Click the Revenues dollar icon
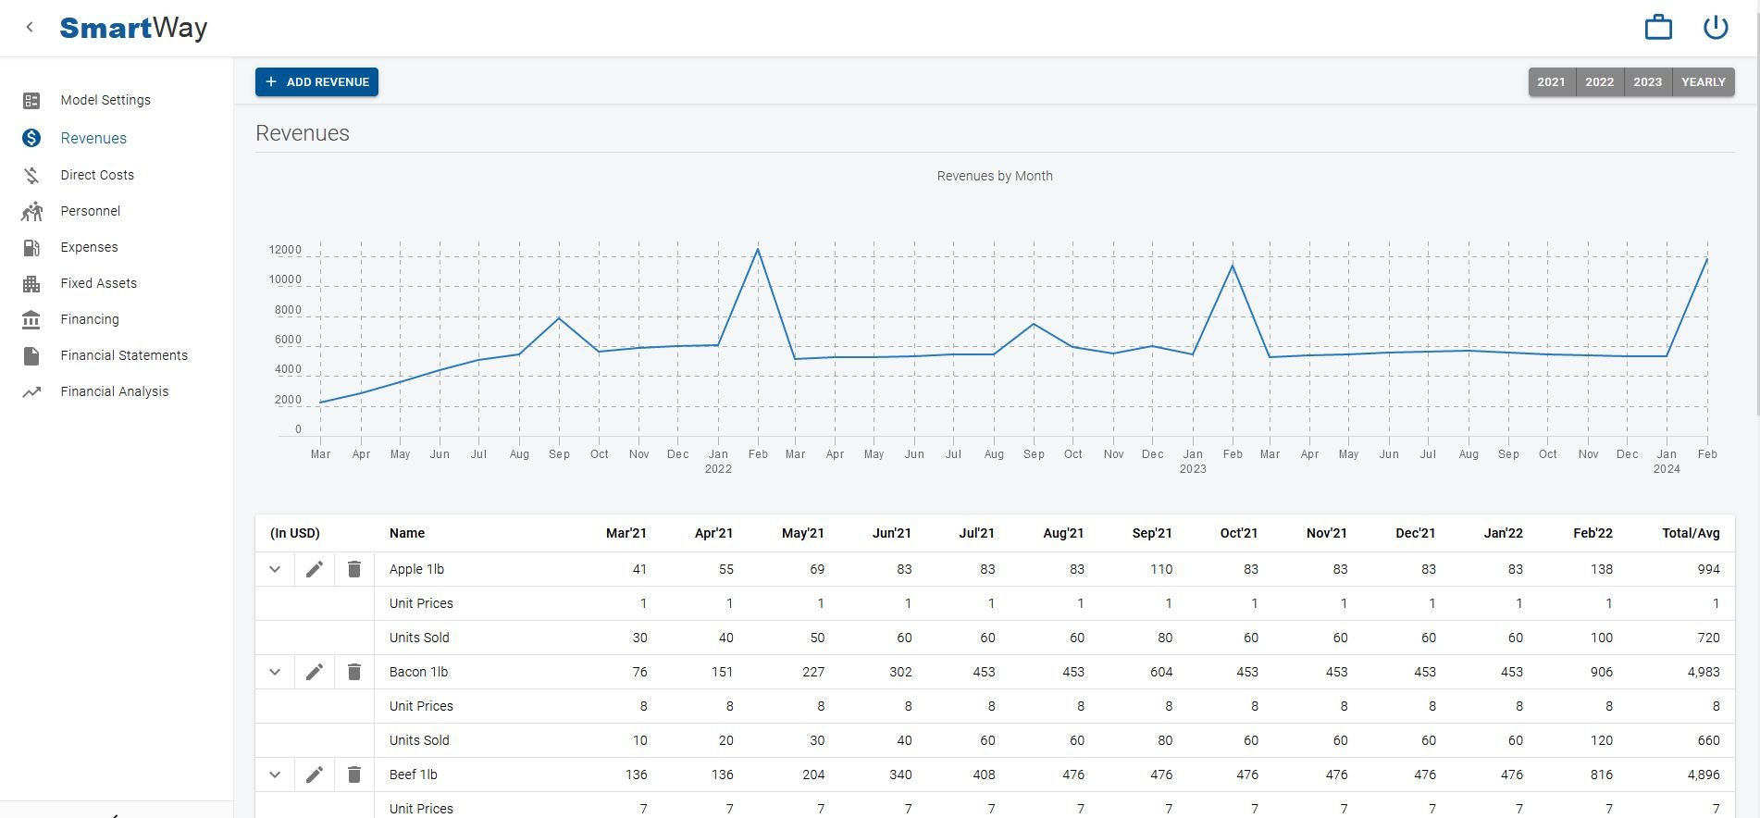 click(x=31, y=138)
